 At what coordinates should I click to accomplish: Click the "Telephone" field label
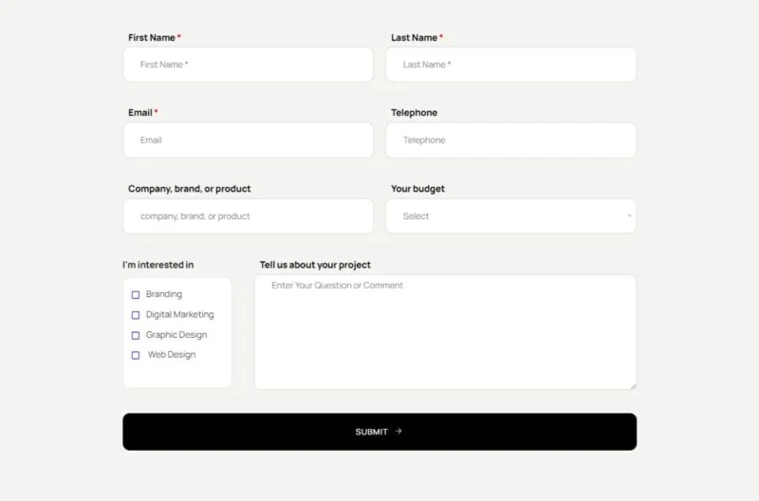[x=414, y=113]
